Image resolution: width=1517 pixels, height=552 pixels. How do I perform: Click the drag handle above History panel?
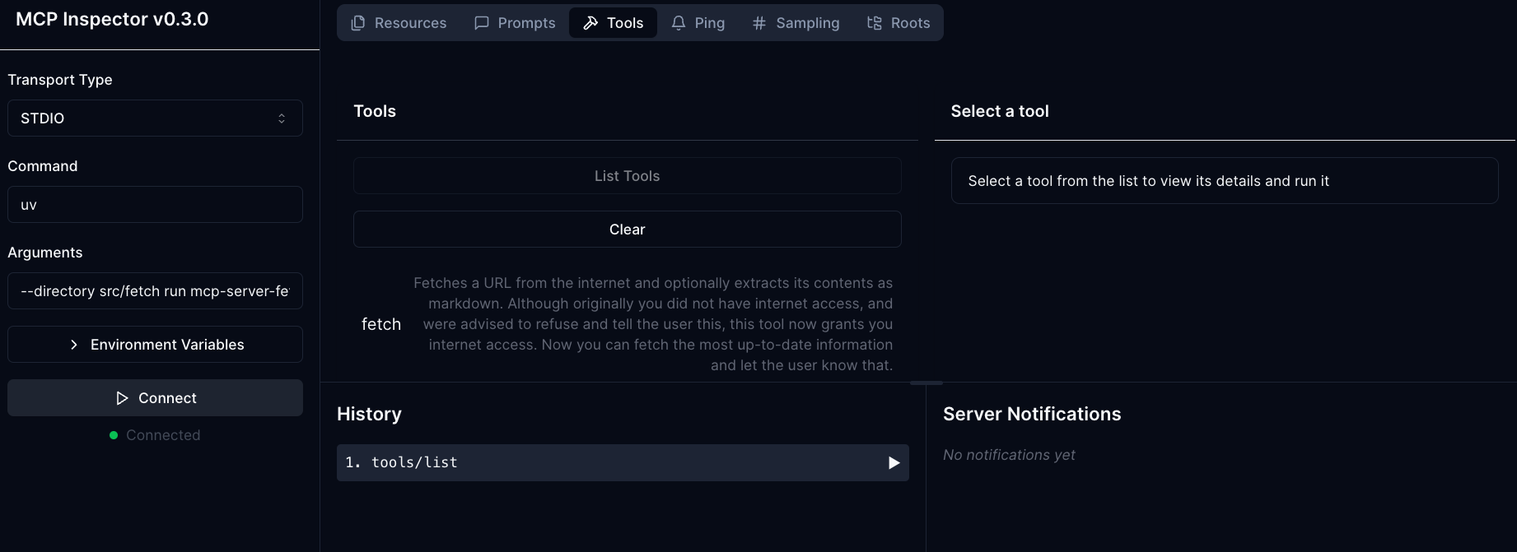pyautogui.click(x=927, y=383)
